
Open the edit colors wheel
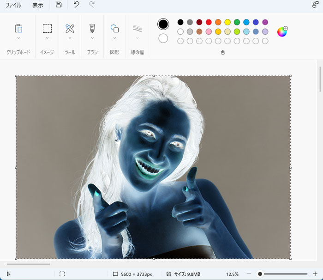(282, 32)
